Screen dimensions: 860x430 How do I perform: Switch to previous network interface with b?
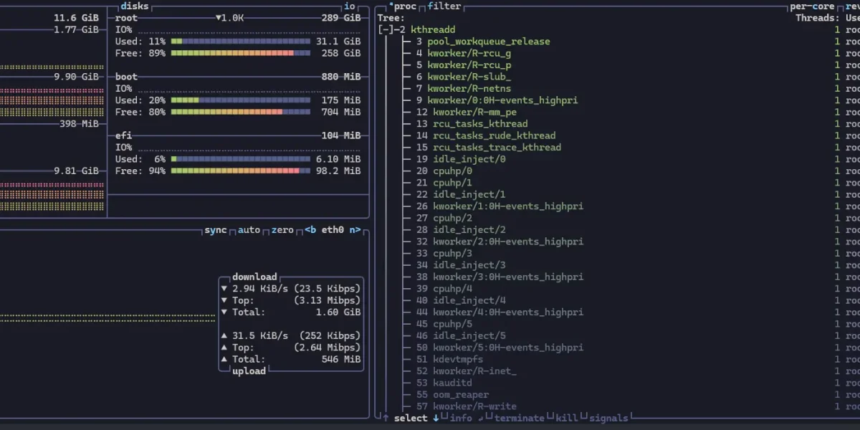309,230
